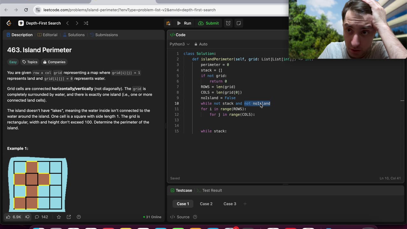Click the 'ROWS = len(grid)' code line
This screenshot has height=229, width=407.
click(x=218, y=87)
